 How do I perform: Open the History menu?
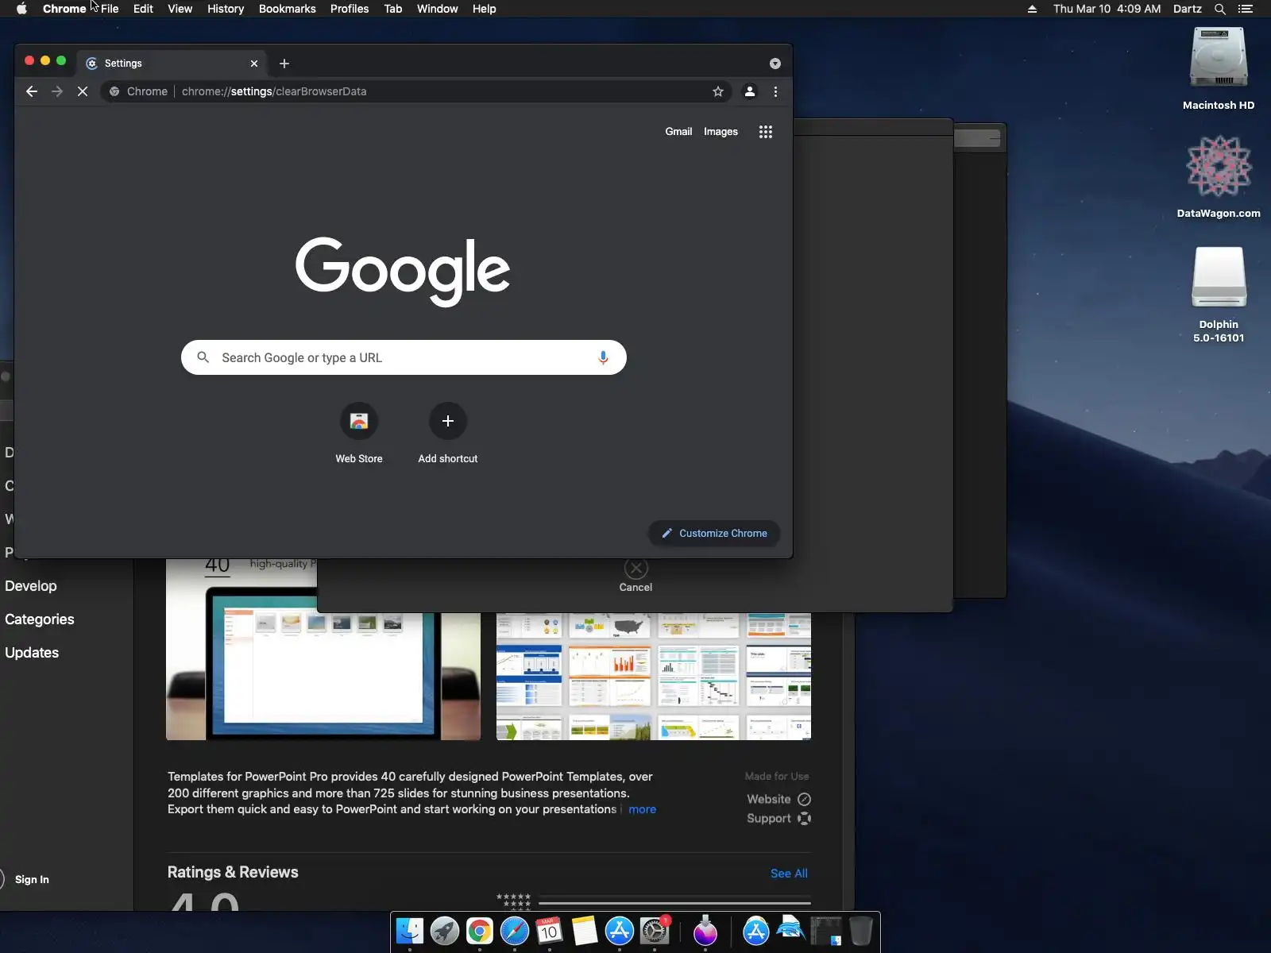click(226, 9)
